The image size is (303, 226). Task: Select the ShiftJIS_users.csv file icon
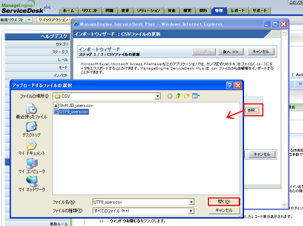tap(56, 106)
